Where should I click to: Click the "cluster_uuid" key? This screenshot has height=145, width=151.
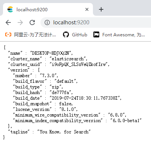coord(25,64)
